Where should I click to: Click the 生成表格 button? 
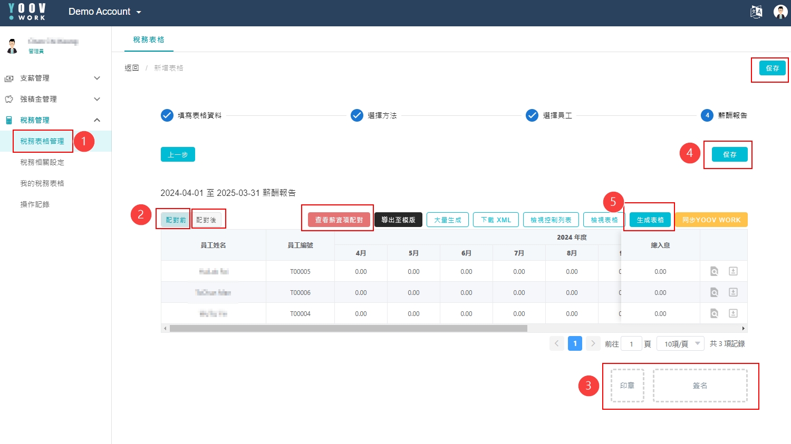click(x=650, y=220)
